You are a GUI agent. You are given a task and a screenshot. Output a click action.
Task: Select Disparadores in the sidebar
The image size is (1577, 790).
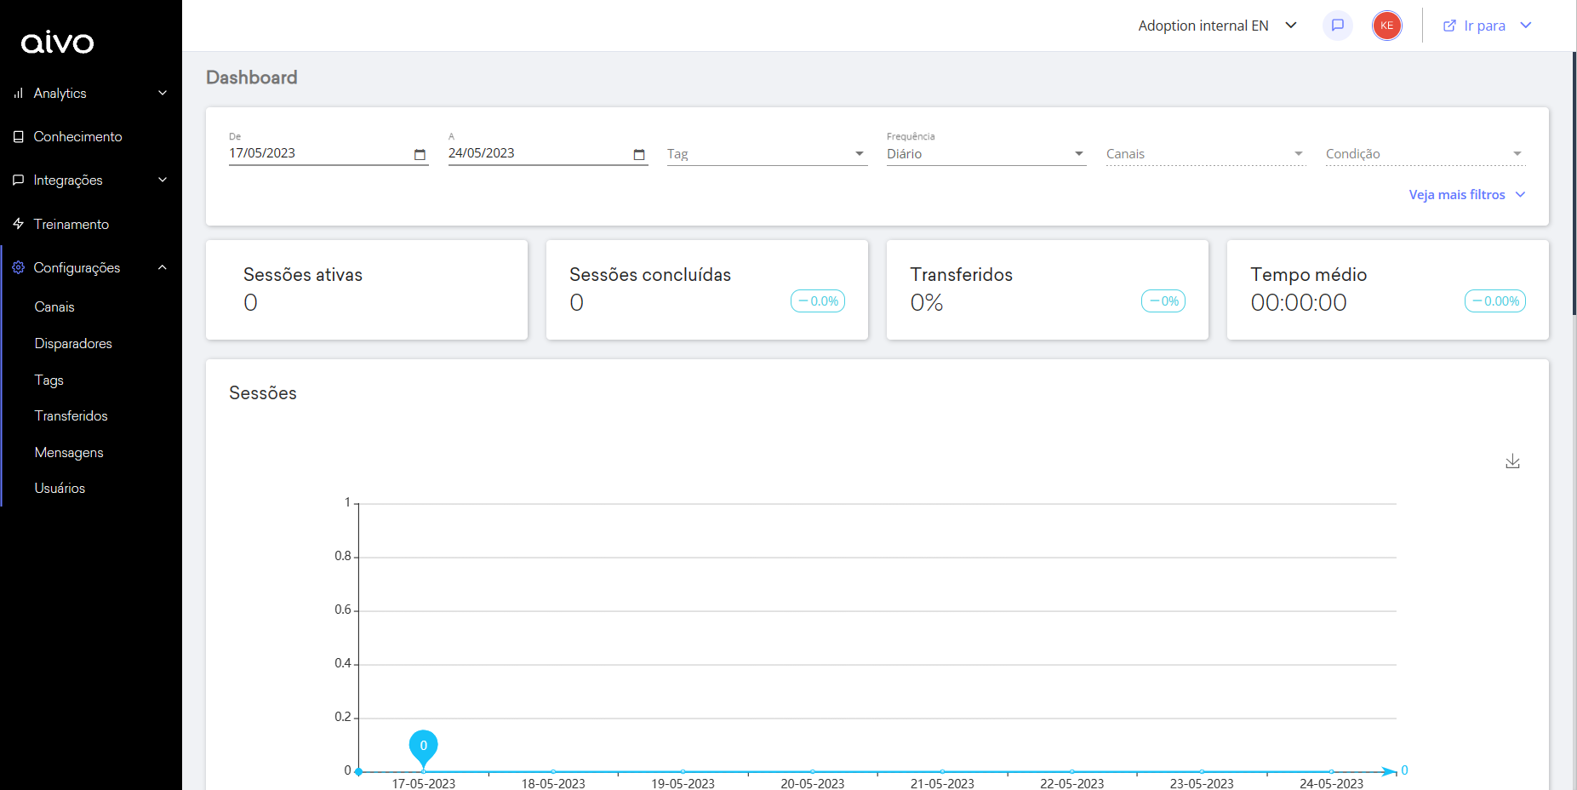pyautogui.click(x=73, y=344)
